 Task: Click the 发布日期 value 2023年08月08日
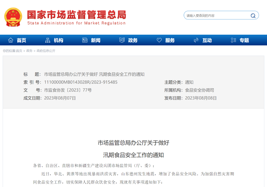[x=201, y=98]
